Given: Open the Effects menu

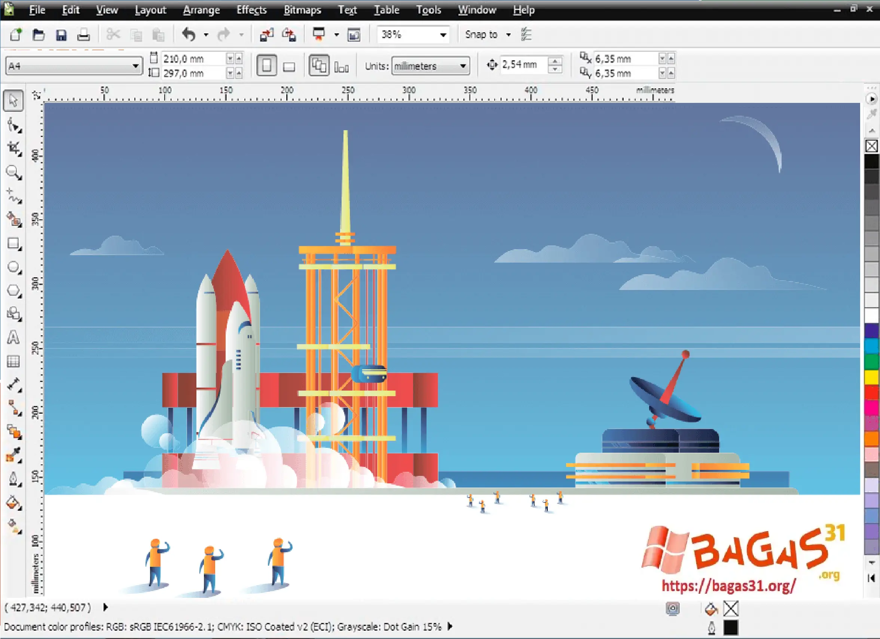Looking at the screenshot, I should click(x=251, y=10).
